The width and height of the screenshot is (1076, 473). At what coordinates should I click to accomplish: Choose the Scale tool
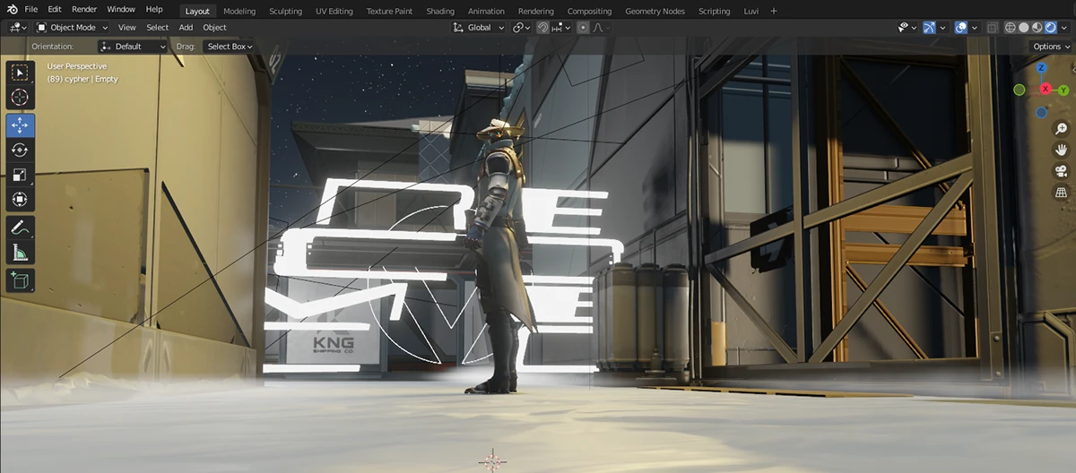coord(20,175)
